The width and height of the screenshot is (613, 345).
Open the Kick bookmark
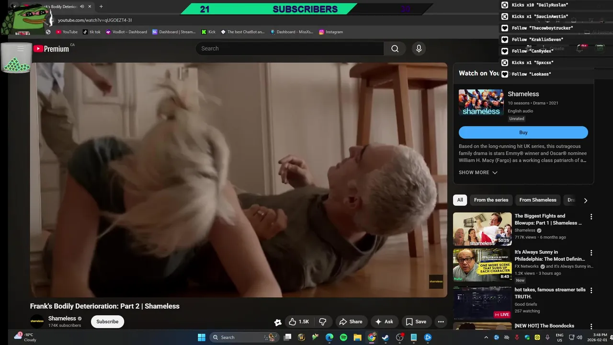point(208,32)
